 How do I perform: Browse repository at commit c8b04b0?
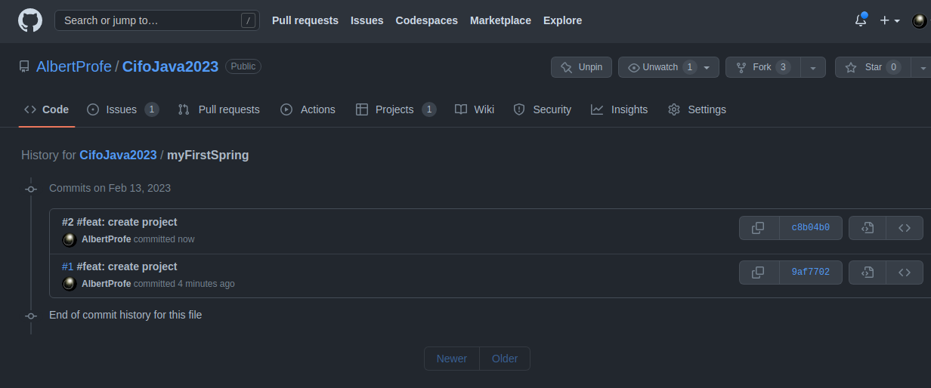click(905, 228)
